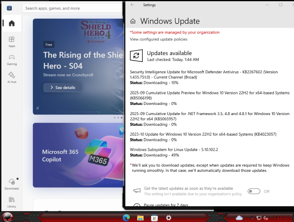Open View configured update policies link
294x222 pixels.
coord(159,39)
